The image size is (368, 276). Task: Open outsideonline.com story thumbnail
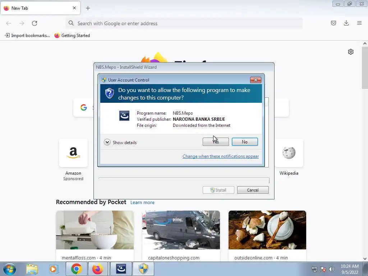coord(267,230)
